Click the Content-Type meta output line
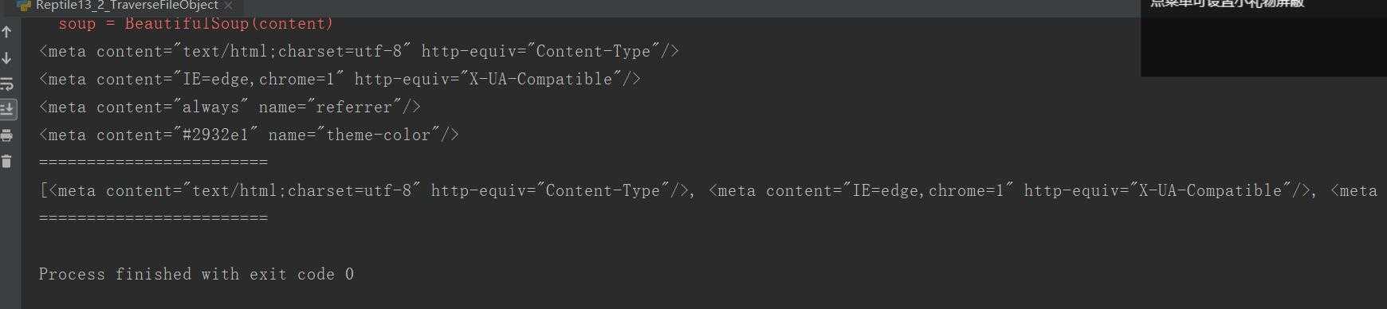 coord(360,52)
